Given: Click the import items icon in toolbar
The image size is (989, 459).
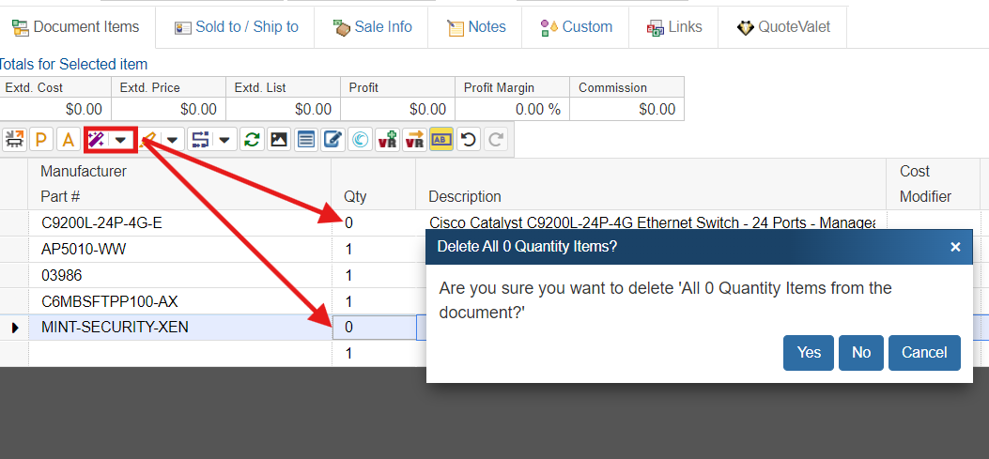Looking at the screenshot, I should 15,139.
